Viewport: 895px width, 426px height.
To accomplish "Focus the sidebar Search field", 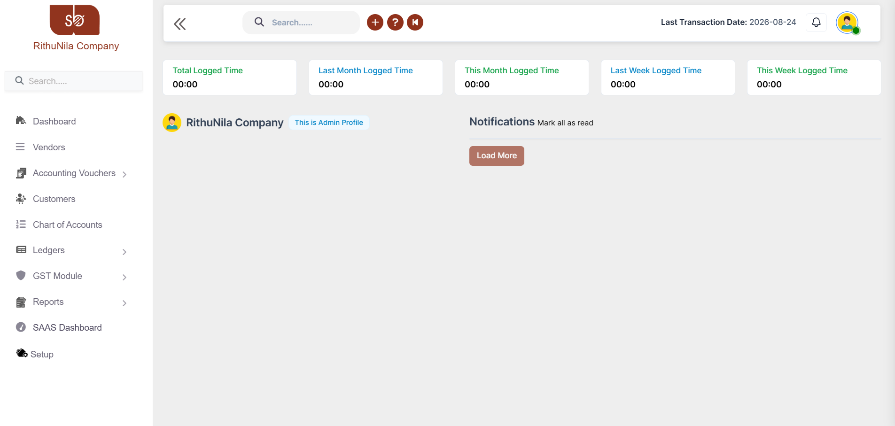I will [73, 81].
